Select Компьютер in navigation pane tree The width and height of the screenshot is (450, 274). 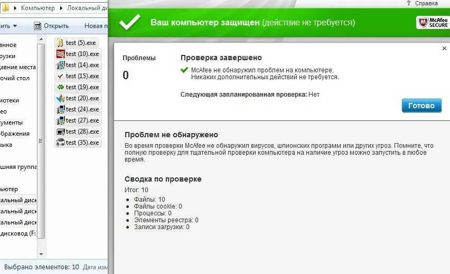[9, 189]
